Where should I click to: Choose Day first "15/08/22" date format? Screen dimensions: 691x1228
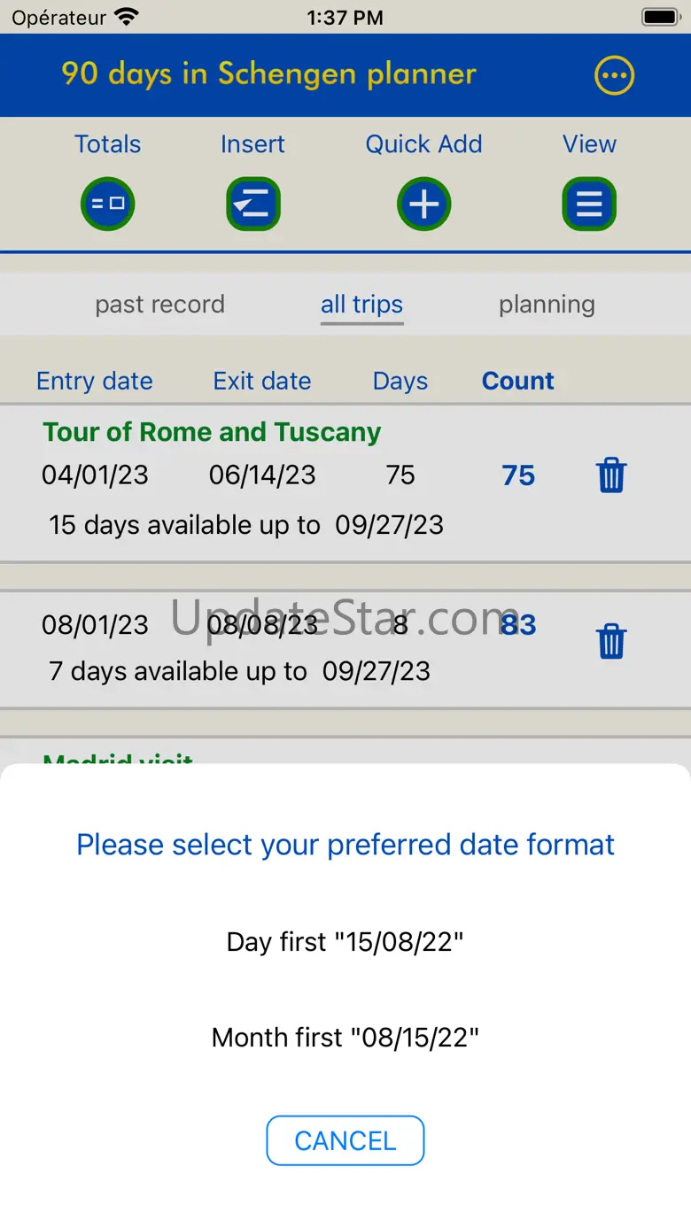(x=345, y=941)
